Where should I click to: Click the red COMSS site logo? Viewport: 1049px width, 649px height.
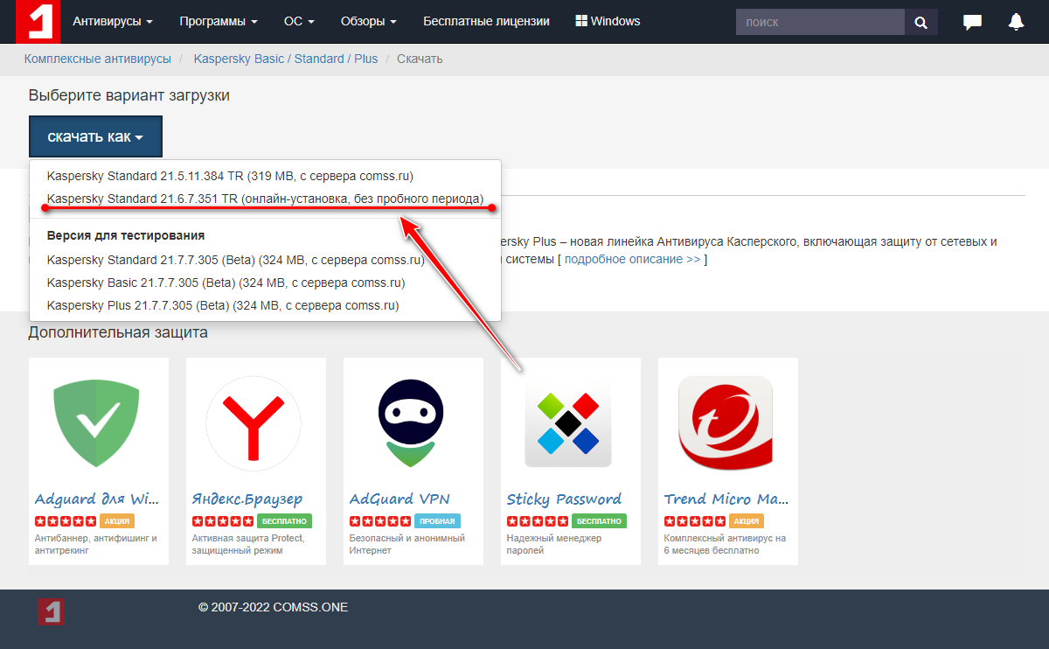tap(39, 21)
